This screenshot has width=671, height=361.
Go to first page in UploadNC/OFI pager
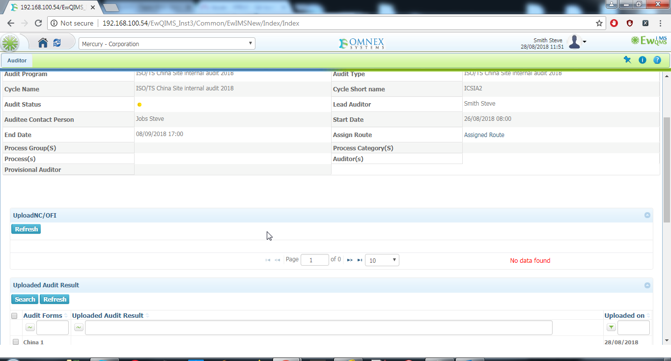point(268,260)
